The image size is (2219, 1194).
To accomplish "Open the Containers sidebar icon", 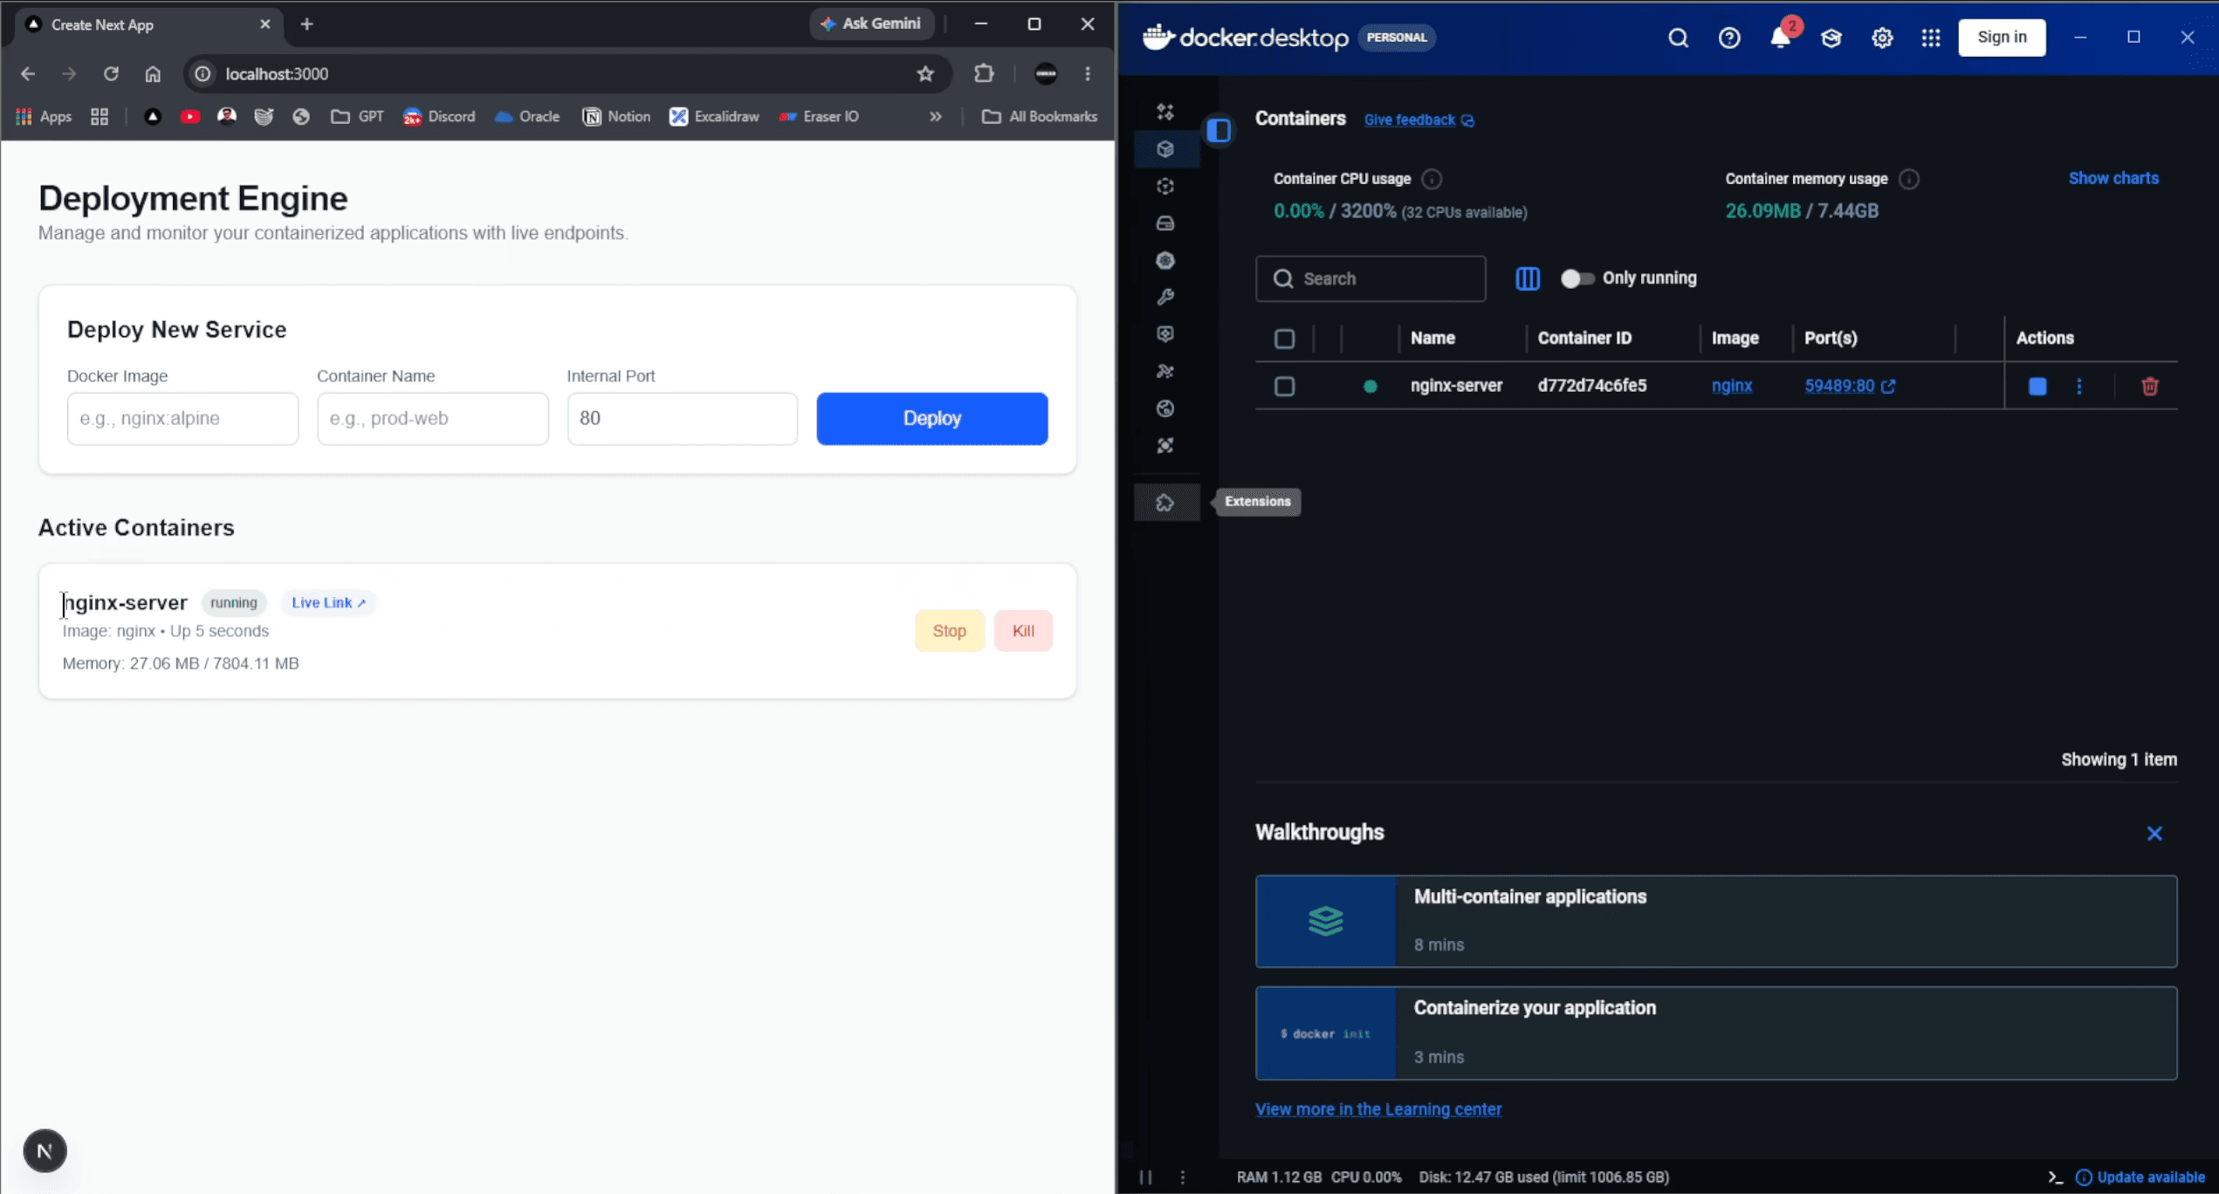I will [1165, 149].
